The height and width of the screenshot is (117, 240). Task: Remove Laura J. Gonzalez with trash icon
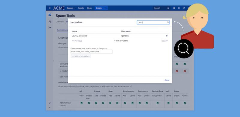pos(167,36)
